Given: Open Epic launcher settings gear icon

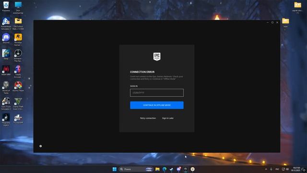Looking at the screenshot, I should (40, 146).
